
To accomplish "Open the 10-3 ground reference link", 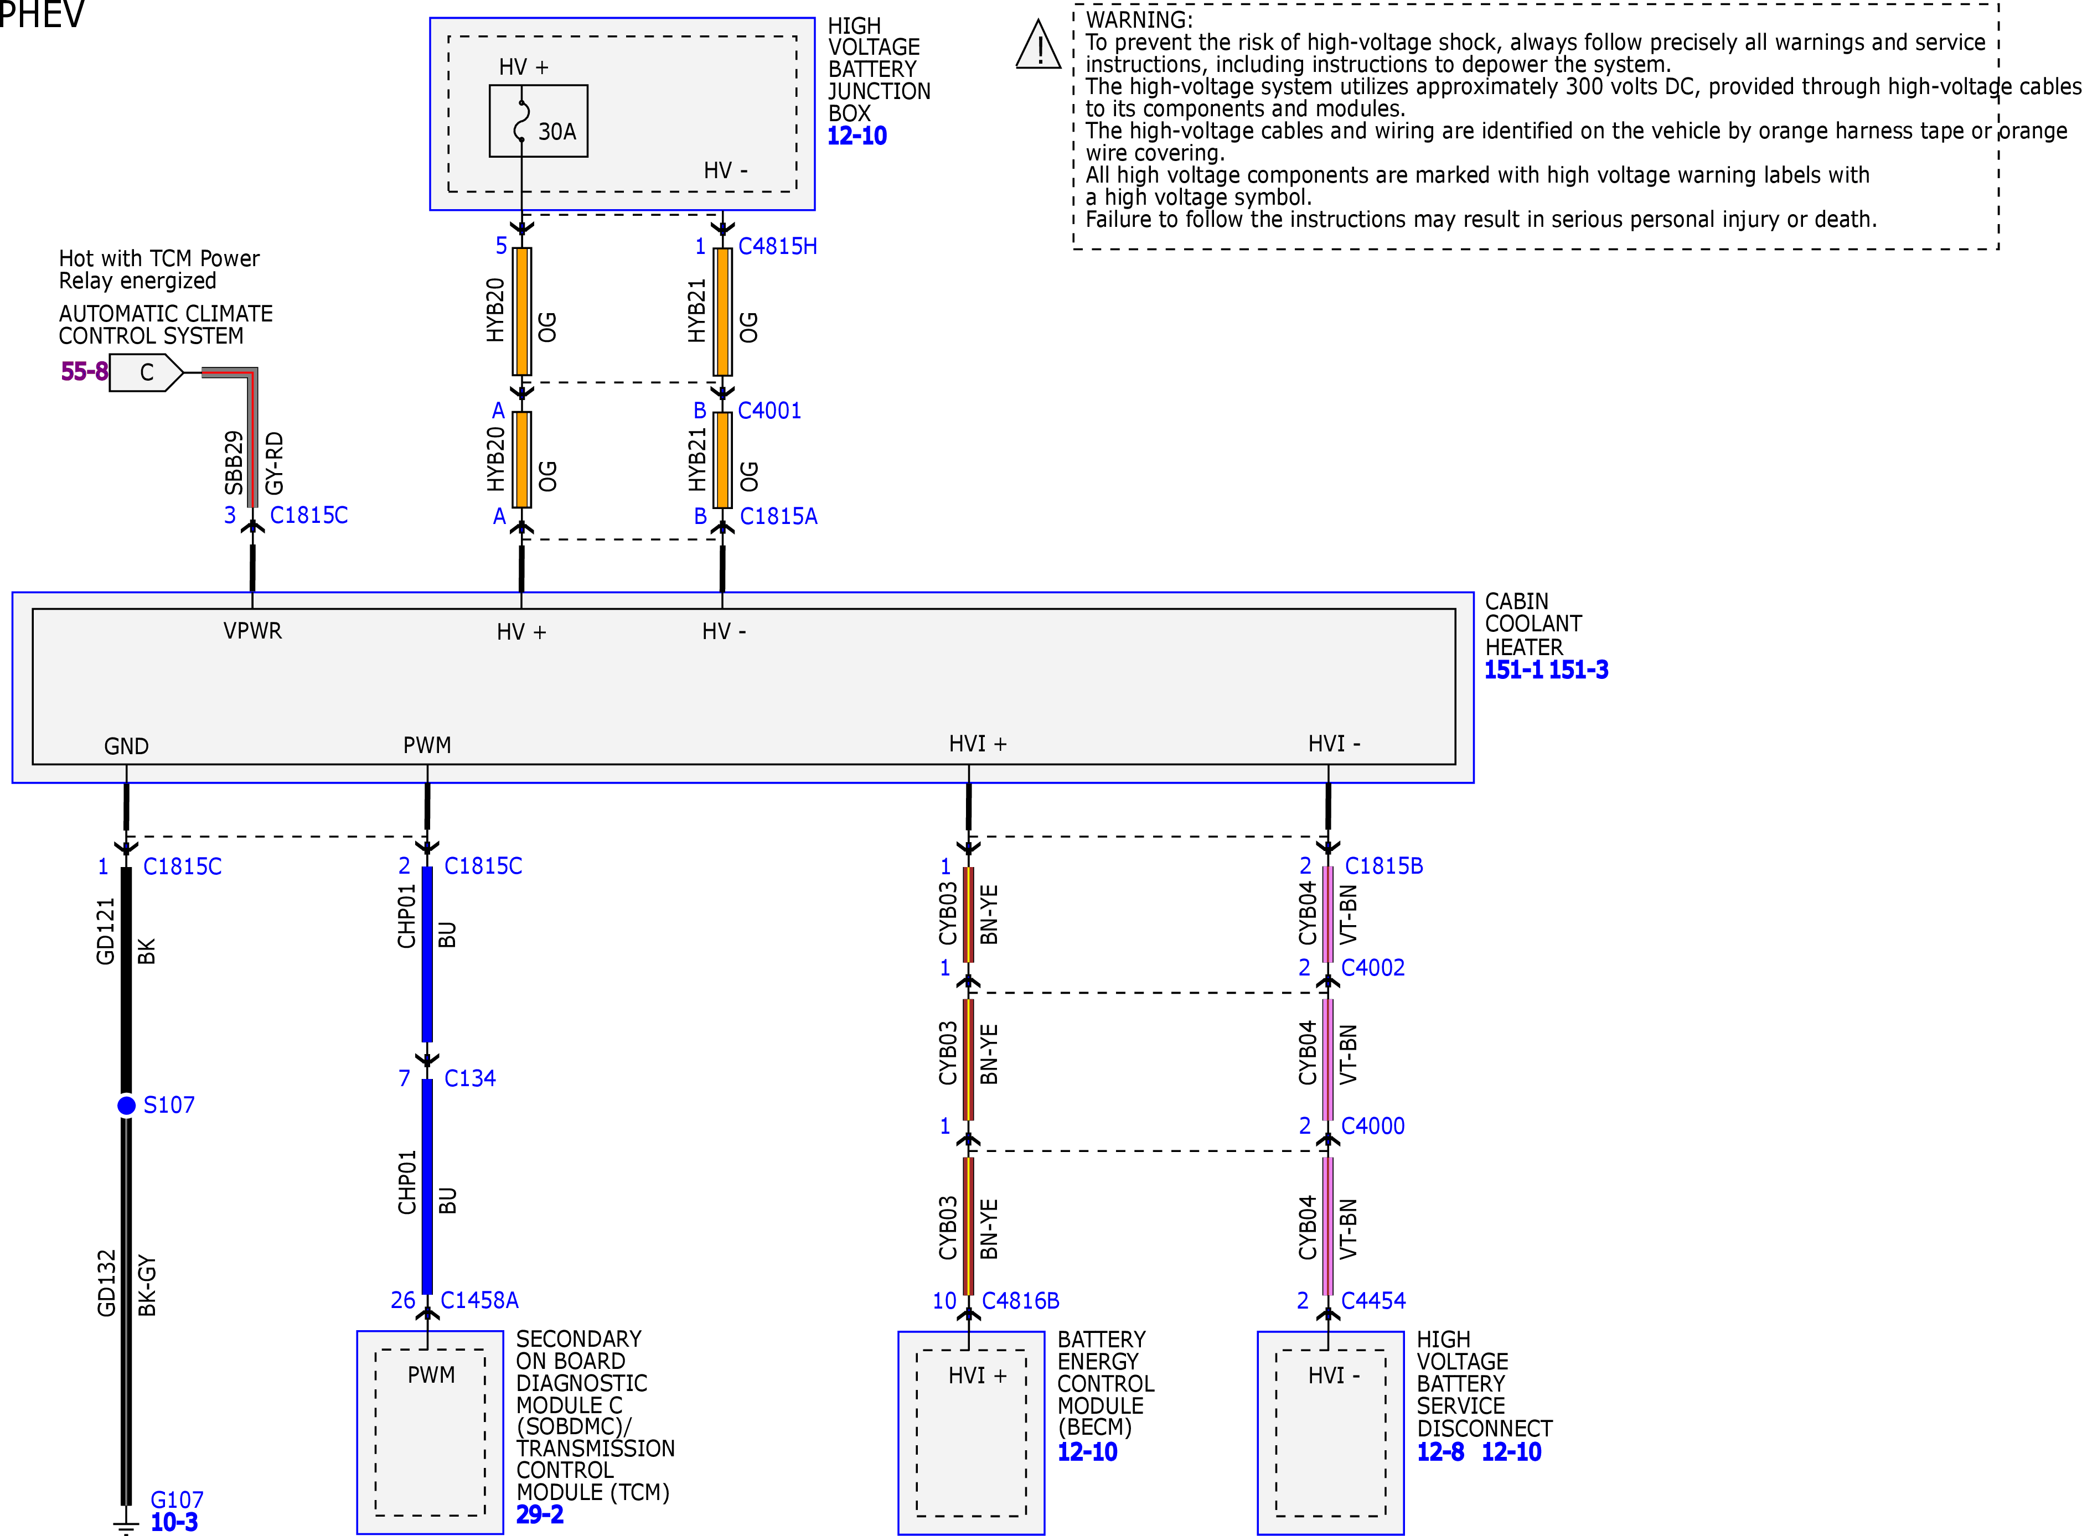I will [174, 1523].
